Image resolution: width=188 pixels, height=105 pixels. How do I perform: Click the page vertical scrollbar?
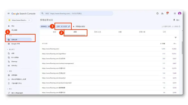[x=182, y=48]
